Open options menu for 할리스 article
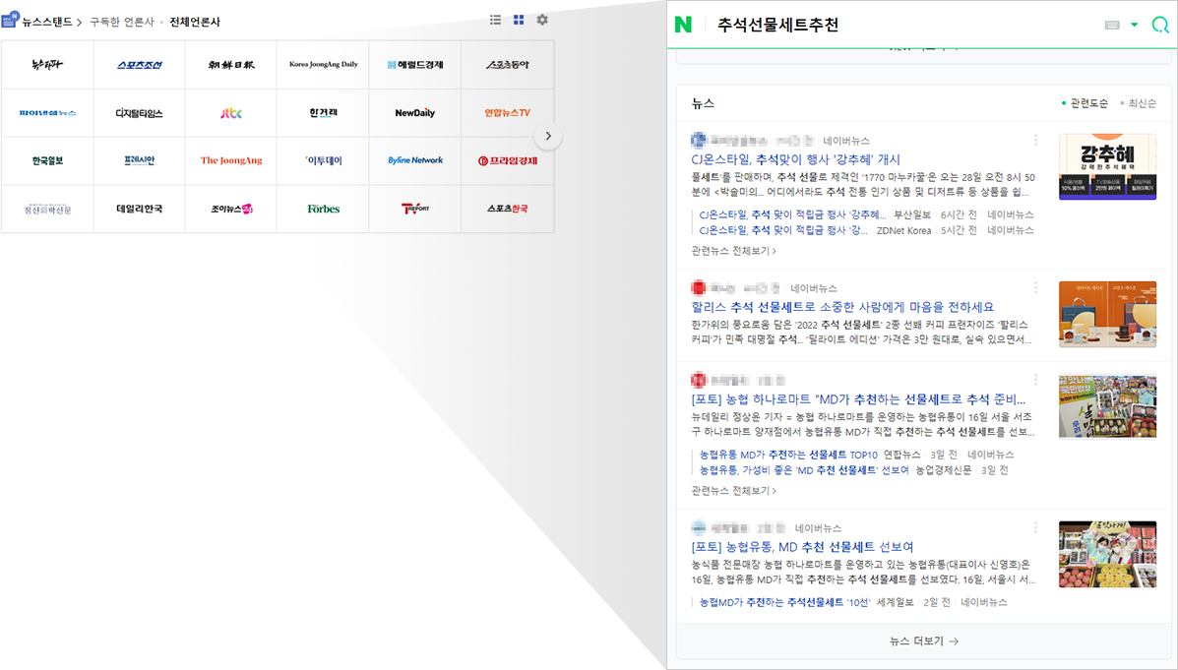Viewport: 1178px width, 670px height. tap(1035, 287)
